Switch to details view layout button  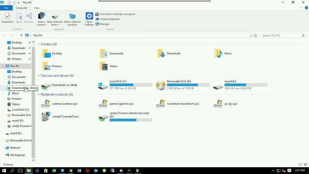tap(300, 164)
